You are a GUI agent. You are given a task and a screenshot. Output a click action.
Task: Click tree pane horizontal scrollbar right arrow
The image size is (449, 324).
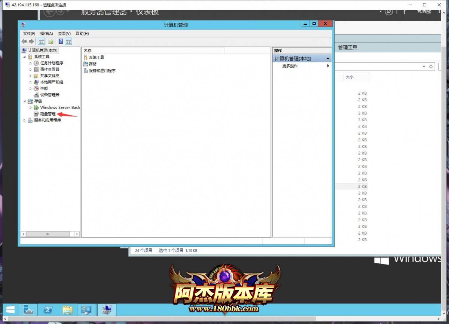pos(77,234)
